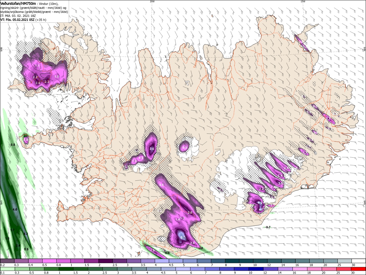This screenshot has height=275, width=366.
Task: Click the Veðurstofan/HM750m title text
Action: click(18, 3)
